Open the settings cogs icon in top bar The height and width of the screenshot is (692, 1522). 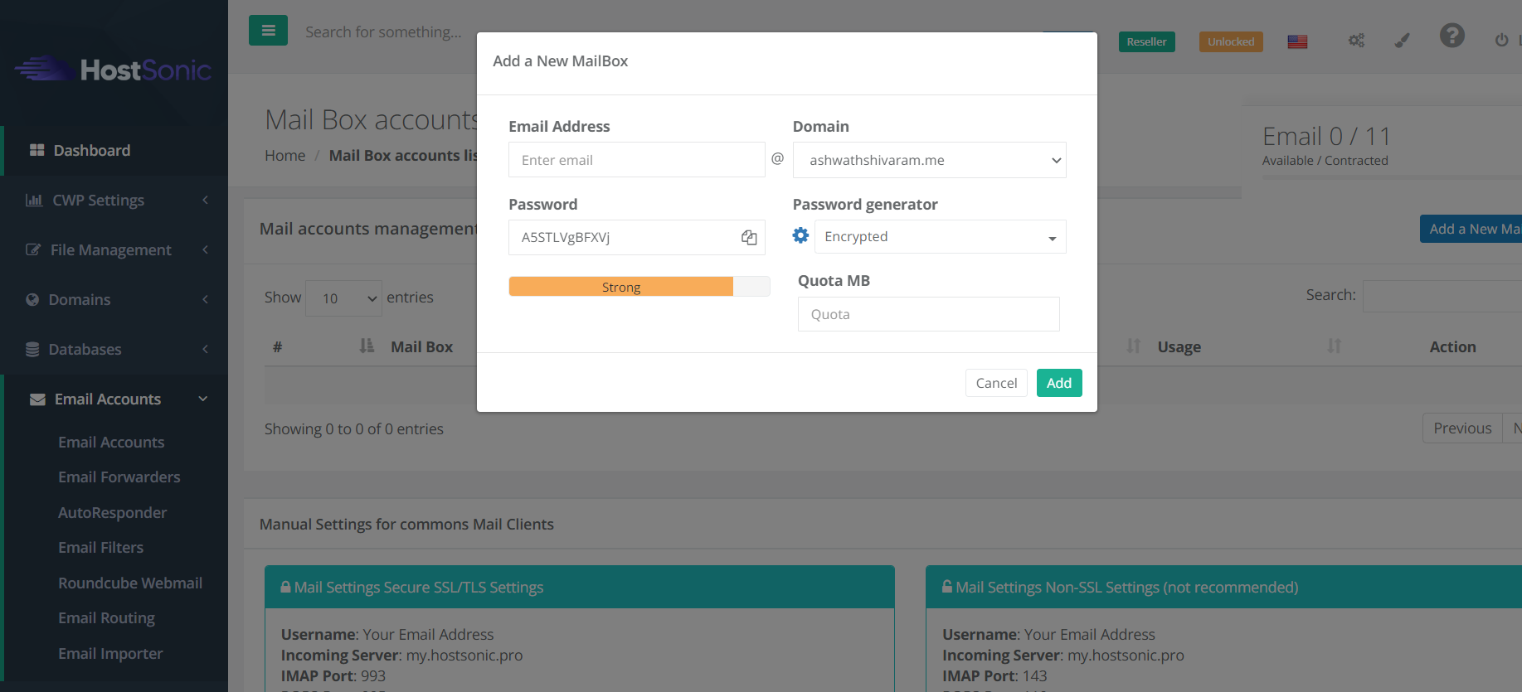(x=1356, y=41)
